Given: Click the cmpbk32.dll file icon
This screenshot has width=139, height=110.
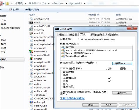Looking at the screenshot, I should tap(31, 55).
